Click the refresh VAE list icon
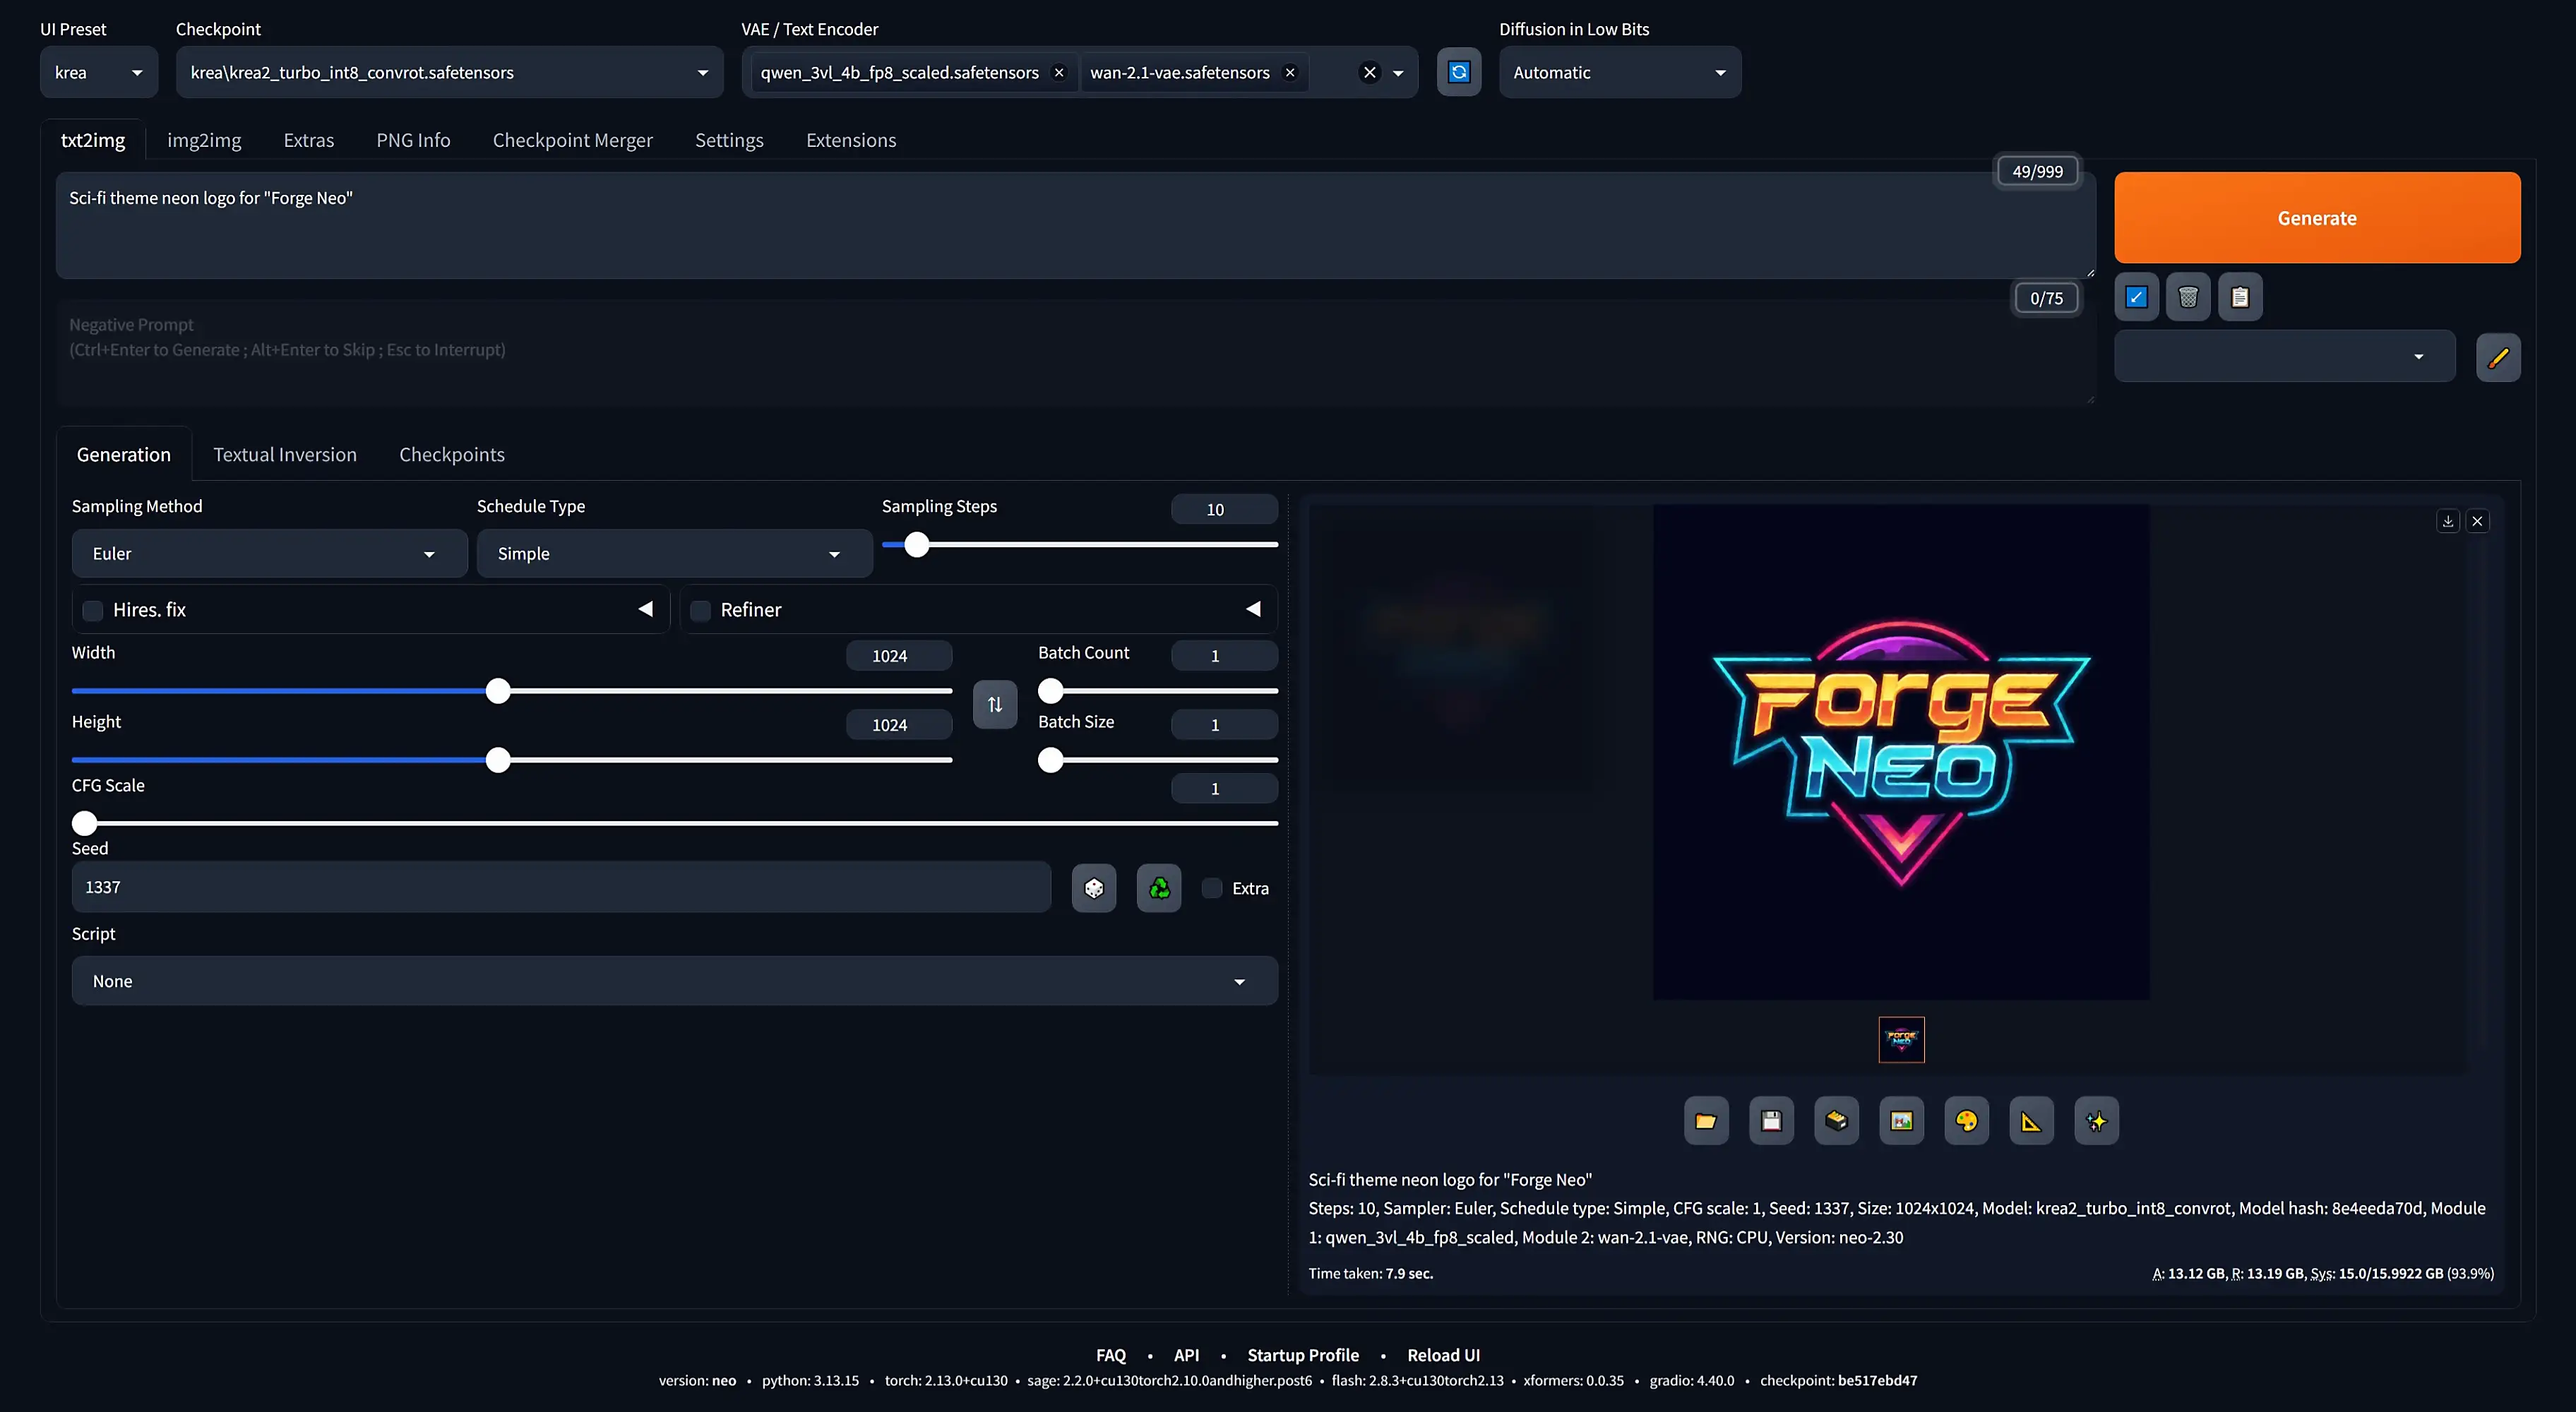The image size is (2576, 1412). pyautogui.click(x=1459, y=72)
